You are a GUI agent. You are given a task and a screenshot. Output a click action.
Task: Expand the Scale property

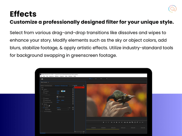point(42,93)
